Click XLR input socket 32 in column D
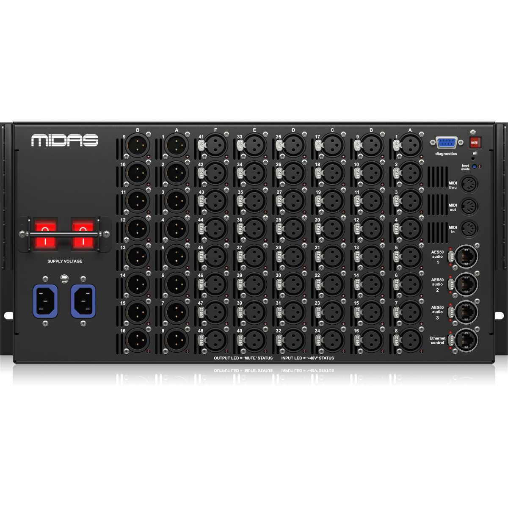The height and width of the screenshot is (508, 508). (294, 340)
